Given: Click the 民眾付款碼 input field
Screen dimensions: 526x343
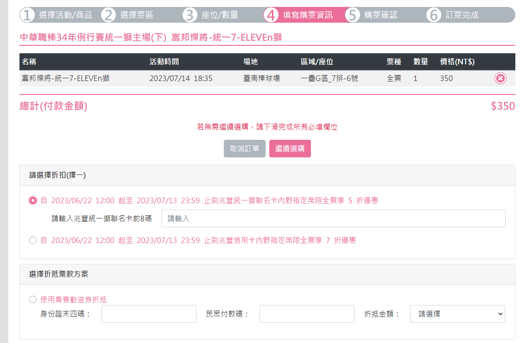Looking at the screenshot, I should (307, 314).
